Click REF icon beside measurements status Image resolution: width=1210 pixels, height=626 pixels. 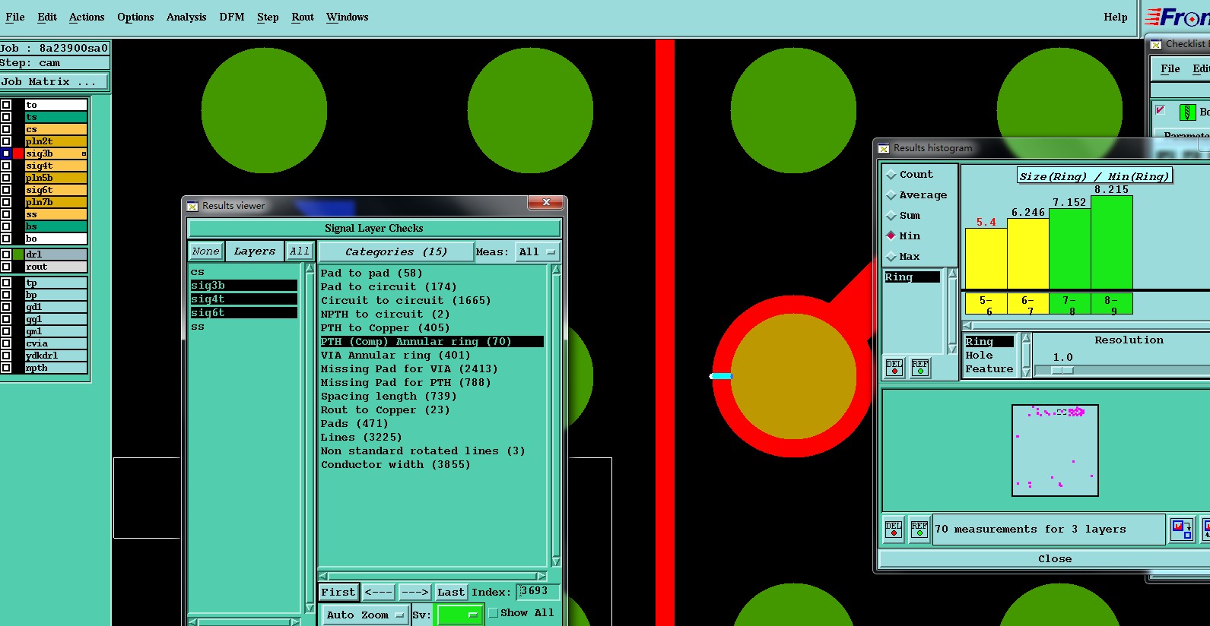pos(919,529)
